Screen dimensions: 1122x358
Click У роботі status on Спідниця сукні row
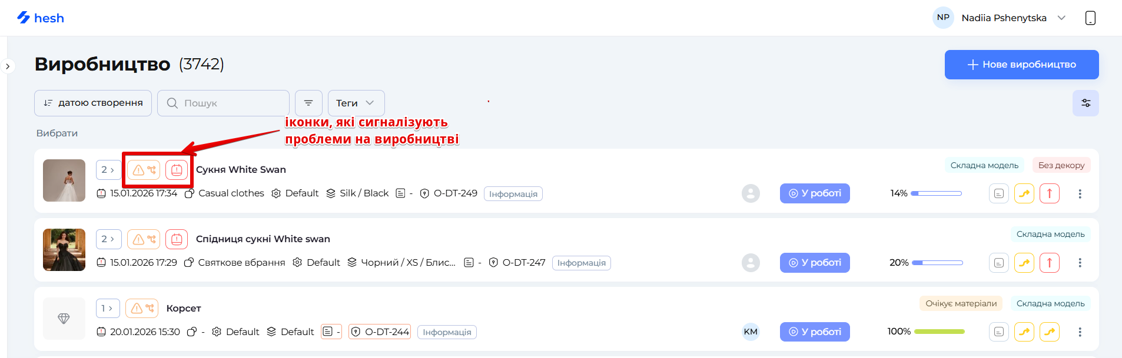click(815, 263)
